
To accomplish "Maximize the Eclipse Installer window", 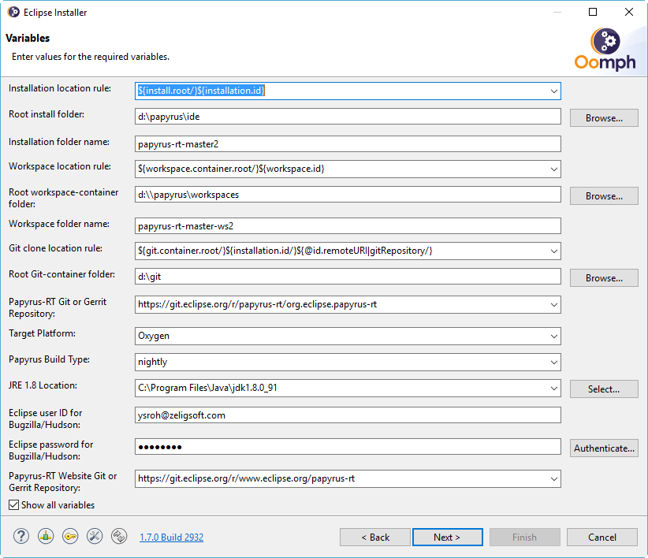I will click(593, 12).
